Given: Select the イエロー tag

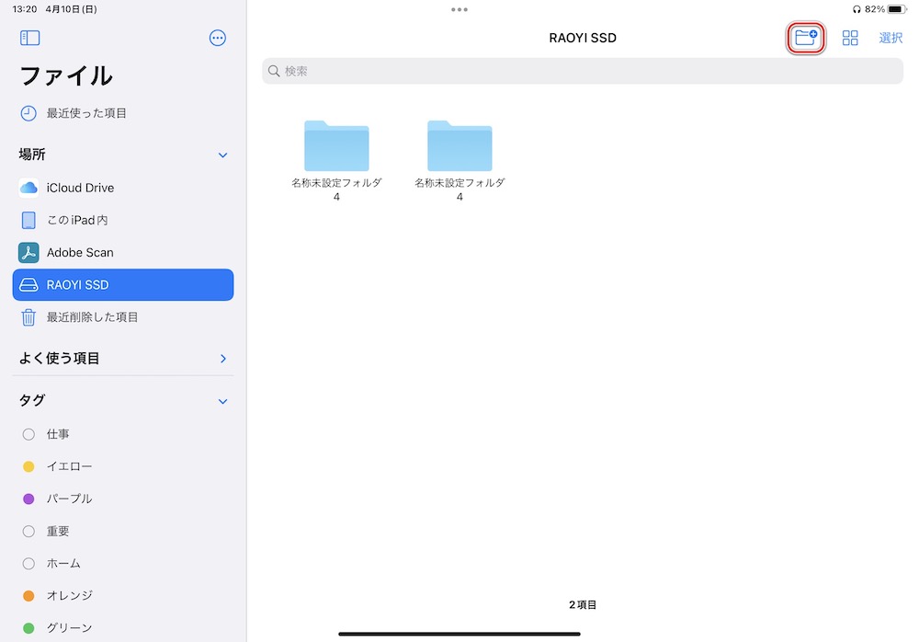Looking at the screenshot, I should pos(123,466).
